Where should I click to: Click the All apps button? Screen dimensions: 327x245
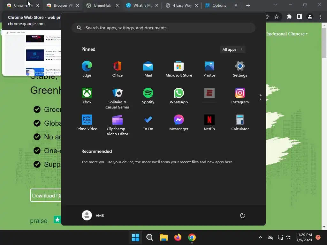[232, 49]
